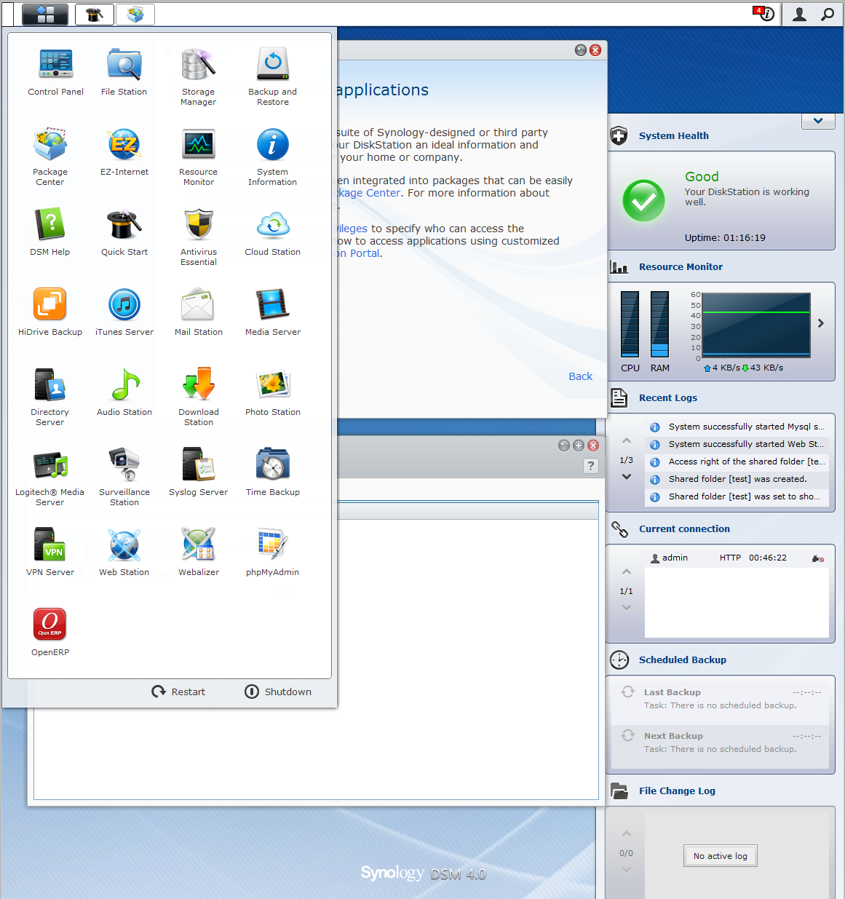Viewport: 845px width, 899px height.
Task: Launch Audio Station
Action: (124, 392)
